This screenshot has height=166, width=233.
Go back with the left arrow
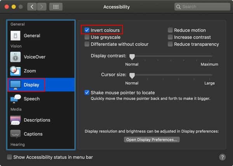tap(32, 7)
